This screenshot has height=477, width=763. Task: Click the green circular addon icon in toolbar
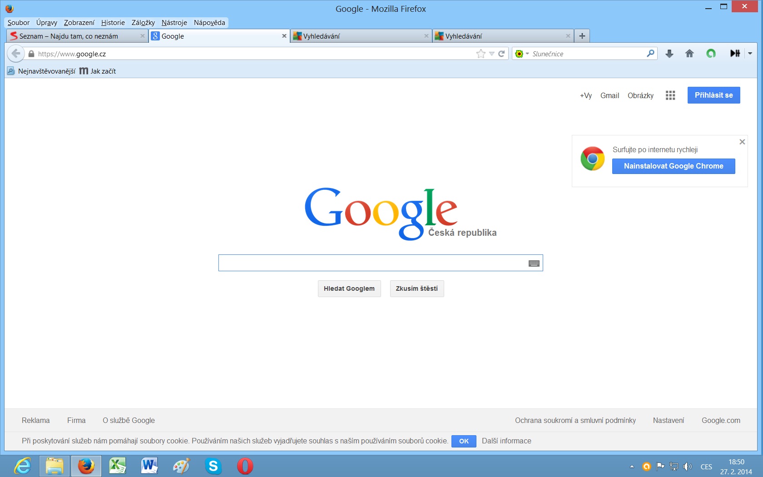point(711,54)
